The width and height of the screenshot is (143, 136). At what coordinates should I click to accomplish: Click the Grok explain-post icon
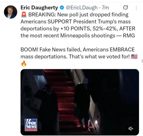[126, 7]
